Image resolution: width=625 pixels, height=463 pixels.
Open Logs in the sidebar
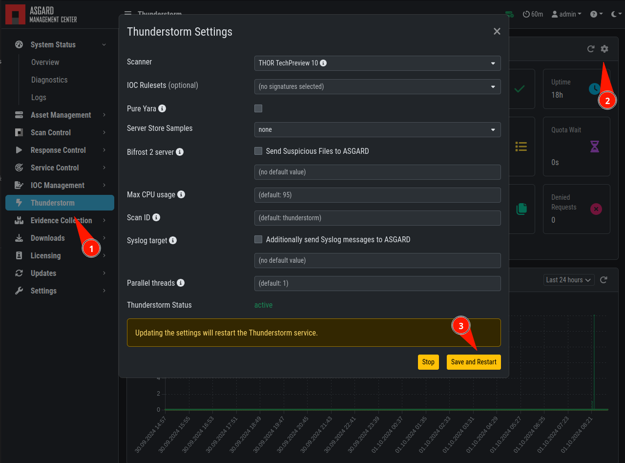coord(39,97)
